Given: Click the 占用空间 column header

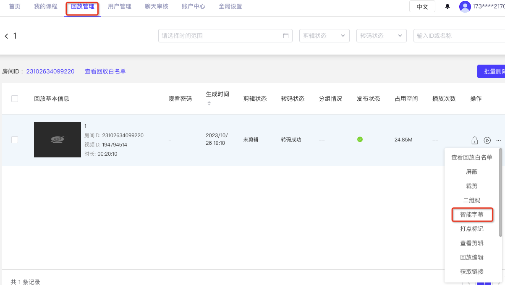Looking at the screenshot, I should point(406,99).
